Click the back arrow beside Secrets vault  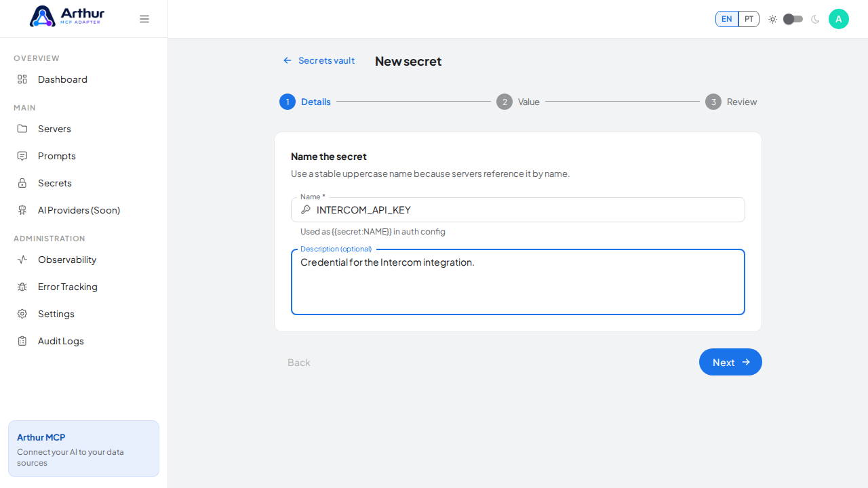point(288,60)
